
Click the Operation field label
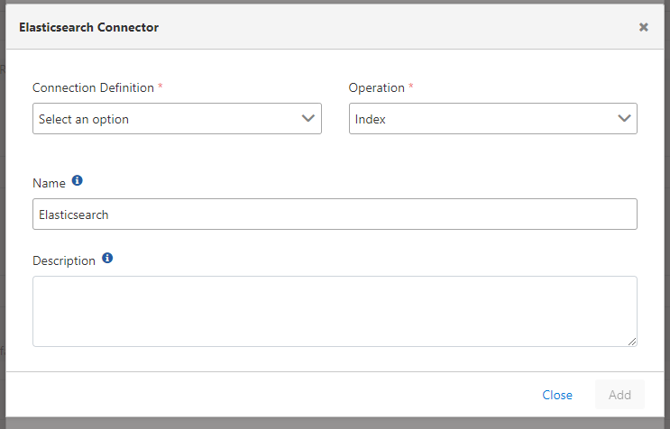(x=376, y=87)
